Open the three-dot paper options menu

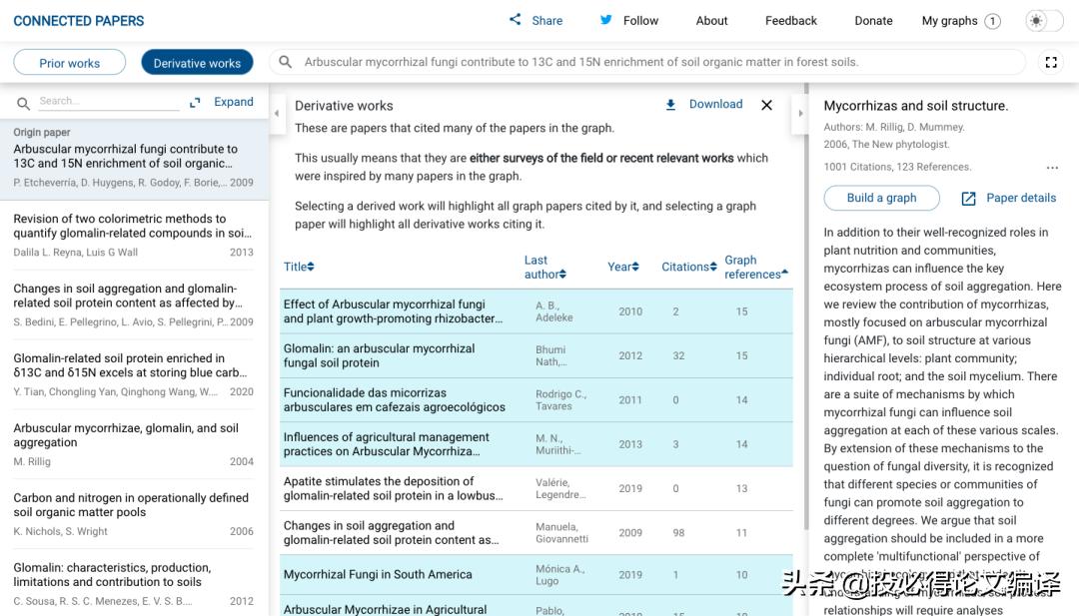coord(1052,167)
